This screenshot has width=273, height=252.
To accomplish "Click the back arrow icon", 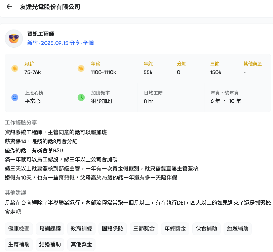I will [9, 7].
